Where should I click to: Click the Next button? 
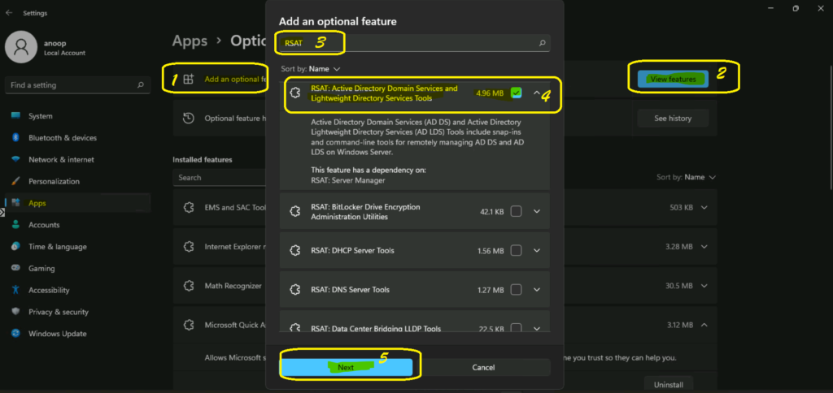pyautogui.click(x=346, y=367)
